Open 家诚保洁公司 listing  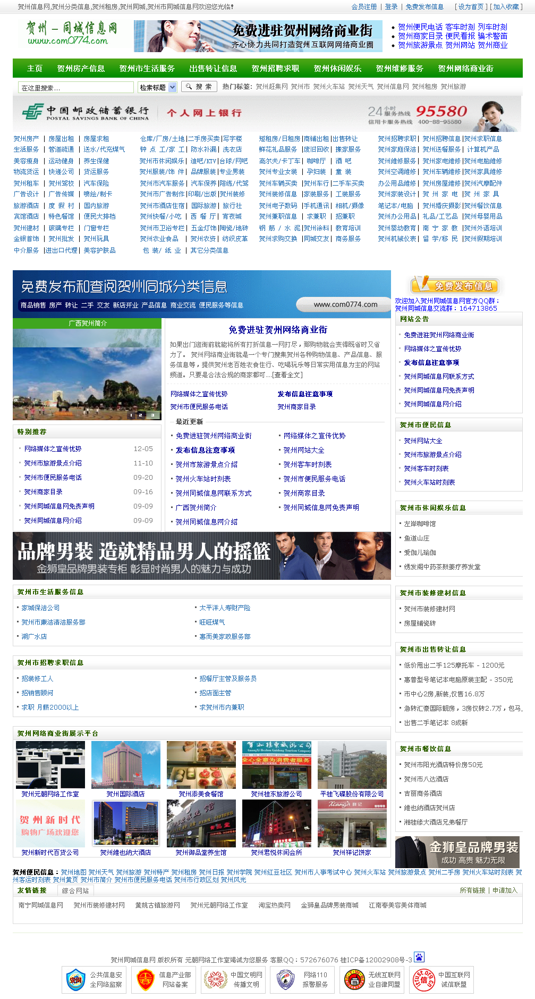point(40,608)
